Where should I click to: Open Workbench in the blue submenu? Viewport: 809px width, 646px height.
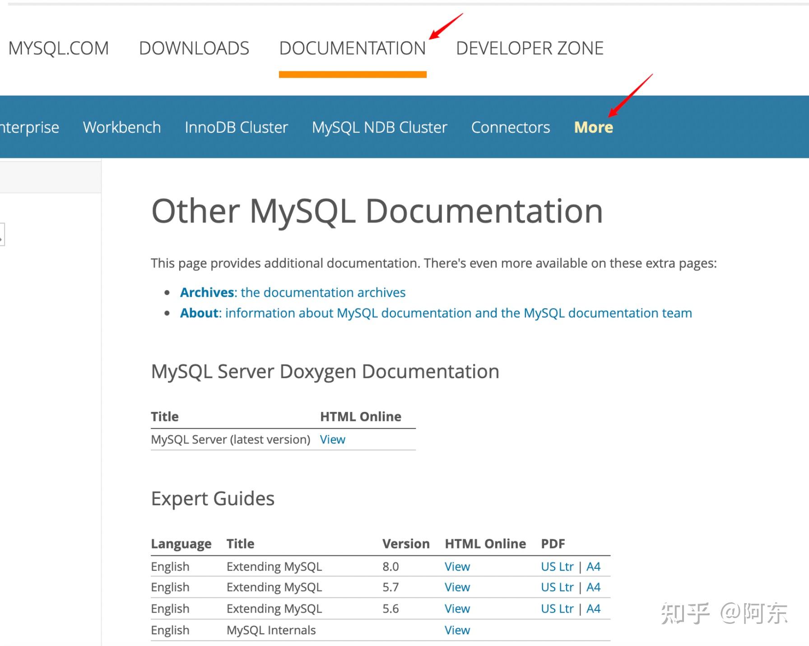tap(122, 127)
